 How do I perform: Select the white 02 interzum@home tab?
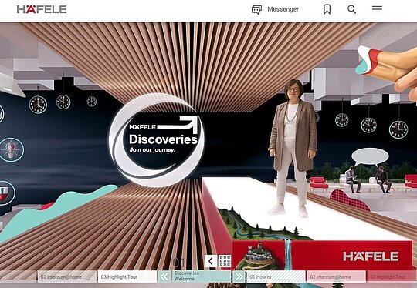[67, 277]
